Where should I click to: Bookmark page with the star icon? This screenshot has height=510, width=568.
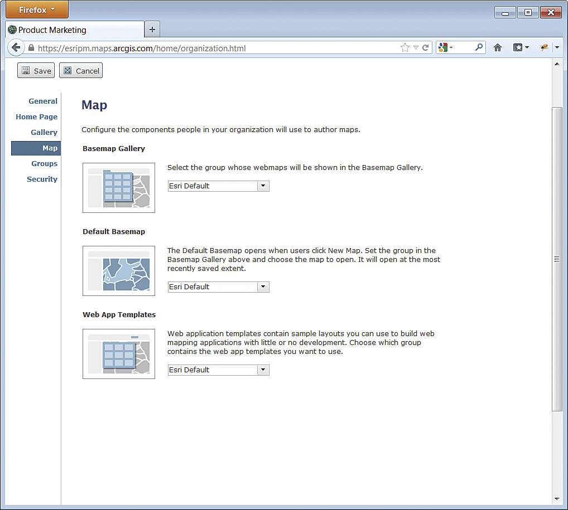(x=405, y=47)
